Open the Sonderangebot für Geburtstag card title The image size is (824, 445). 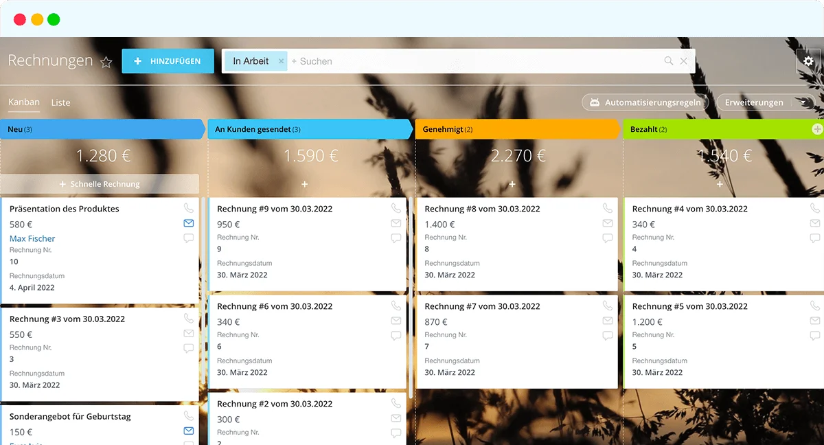point(70,416)
